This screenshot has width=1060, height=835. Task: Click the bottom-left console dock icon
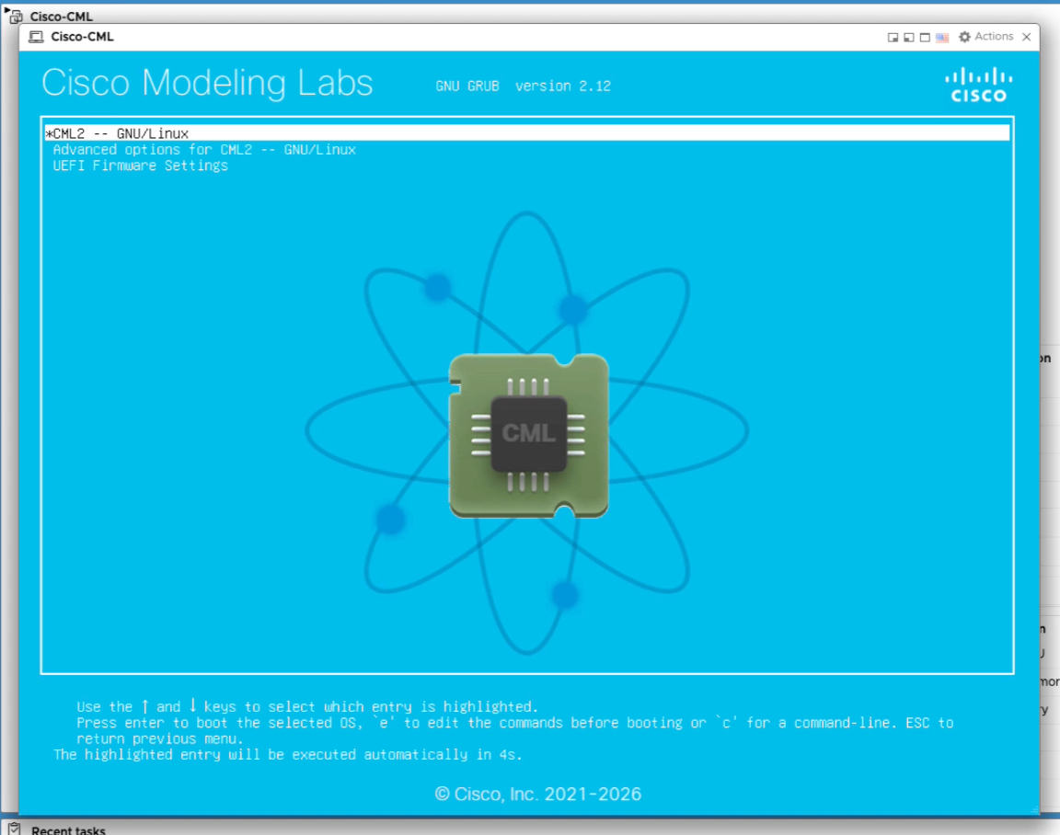pyautogui.click(x=908, y=37)
